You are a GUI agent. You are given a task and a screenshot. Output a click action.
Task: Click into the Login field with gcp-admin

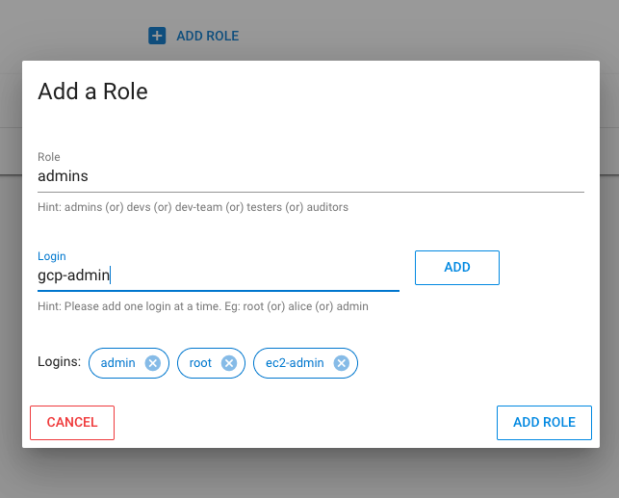[218, 275]
